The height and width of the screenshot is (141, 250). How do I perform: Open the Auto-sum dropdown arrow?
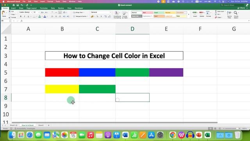point(225,11)
